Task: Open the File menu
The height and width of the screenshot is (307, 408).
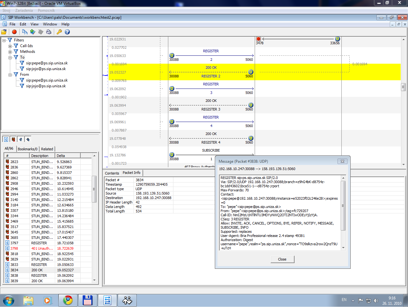Action: point(12,24)
